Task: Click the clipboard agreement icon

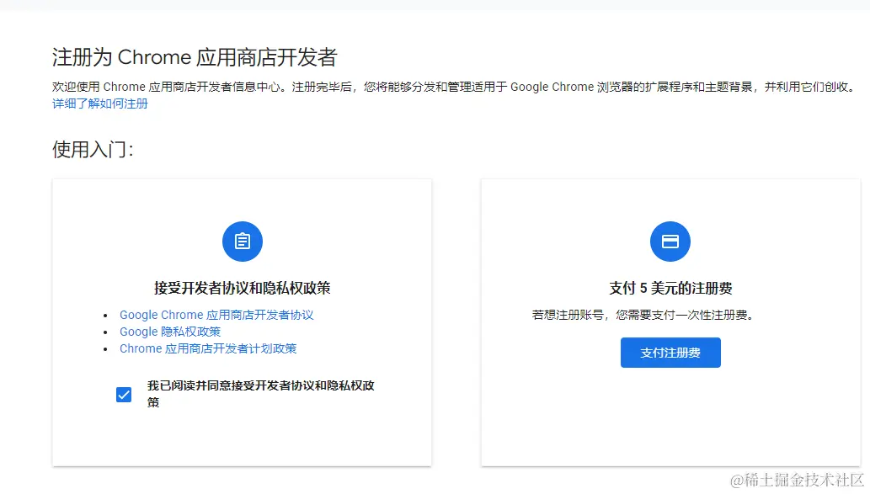Action: click(242, 242)
